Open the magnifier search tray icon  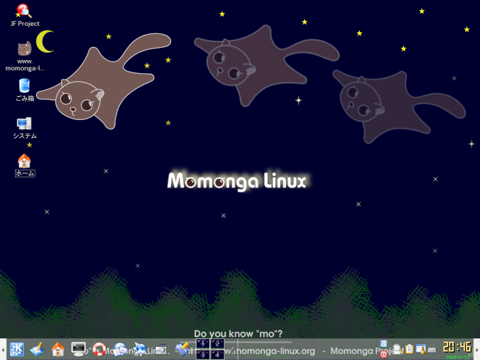pos(398,349)
